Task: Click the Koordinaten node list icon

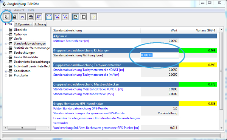Action: pos(11,71)
